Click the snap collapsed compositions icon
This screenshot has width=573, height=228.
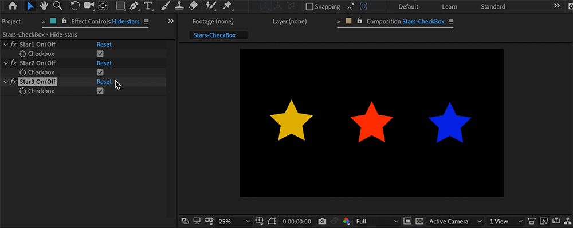coord(363,6)
